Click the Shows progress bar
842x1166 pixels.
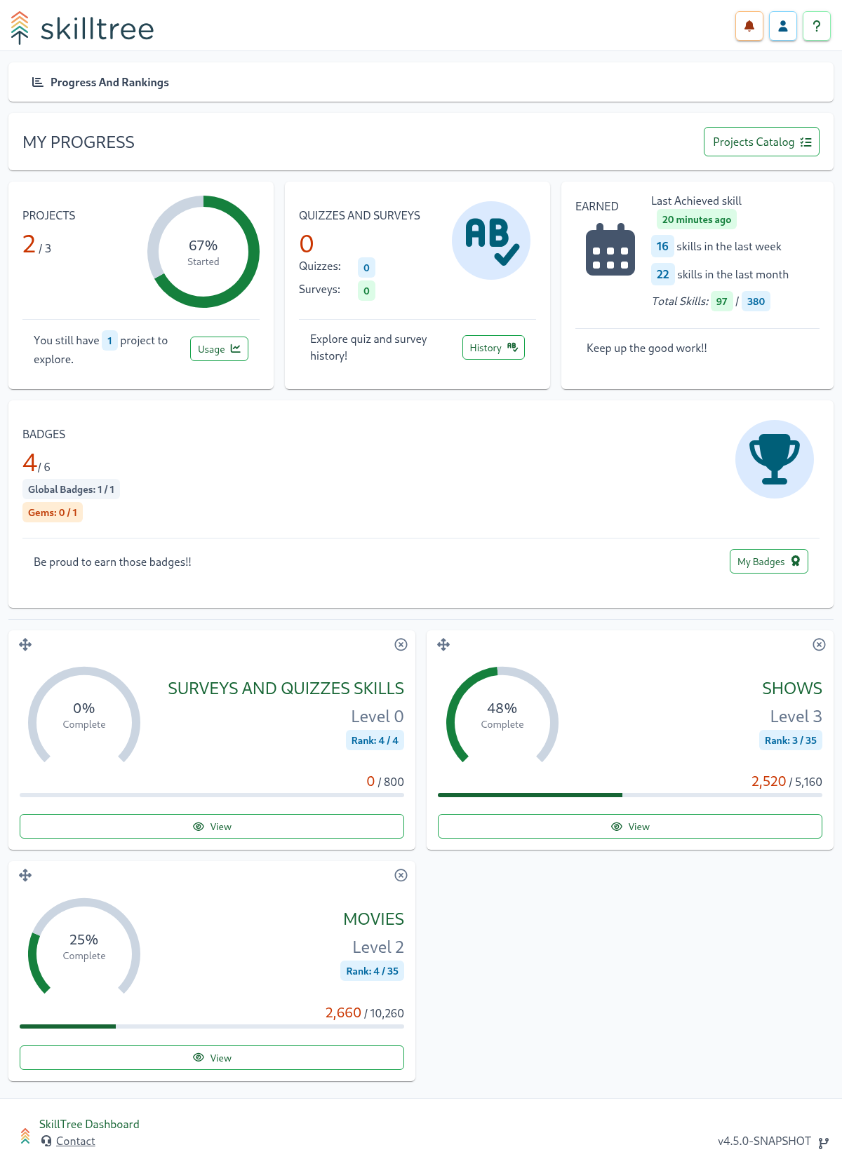tap(630, 795)
